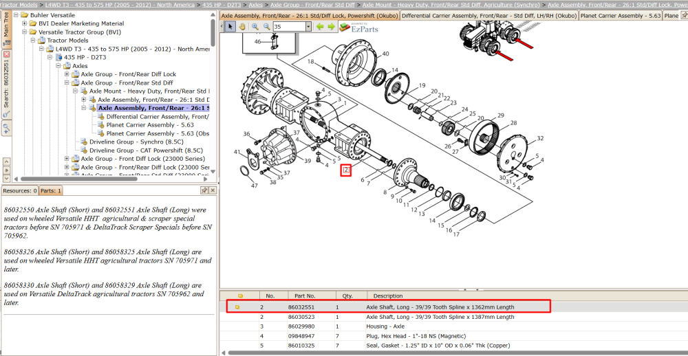Go to next page with green right arrow
Viewport: 688px width, 356px height.
click(x=332, y=27)
